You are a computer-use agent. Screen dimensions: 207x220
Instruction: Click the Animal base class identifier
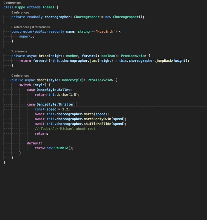(49, 7)
